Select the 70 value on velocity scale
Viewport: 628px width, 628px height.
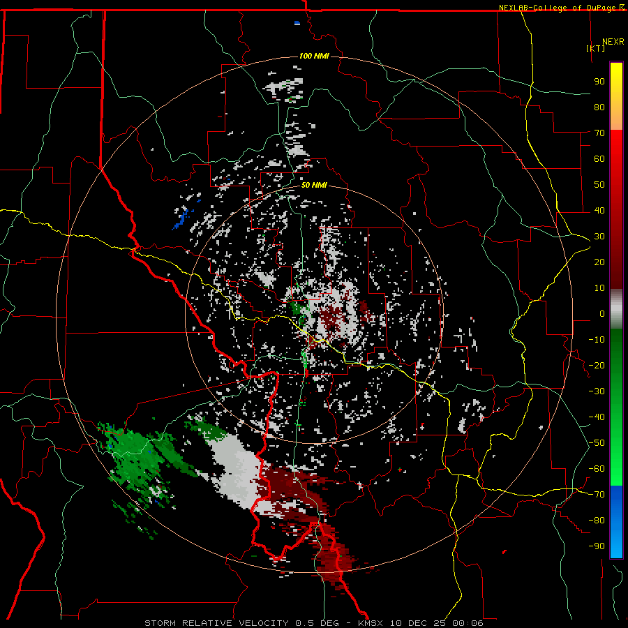tap(599, 133)
